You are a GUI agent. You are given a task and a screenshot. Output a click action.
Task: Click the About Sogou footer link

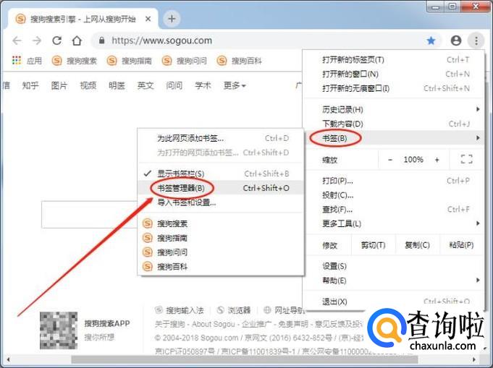[x=213, y=324]
